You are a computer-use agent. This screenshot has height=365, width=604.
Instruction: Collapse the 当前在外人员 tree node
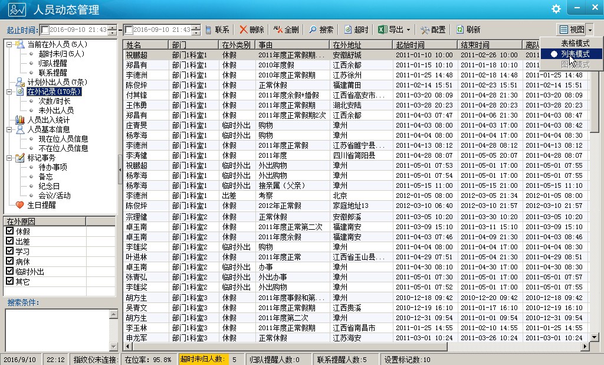pos(9,44)
